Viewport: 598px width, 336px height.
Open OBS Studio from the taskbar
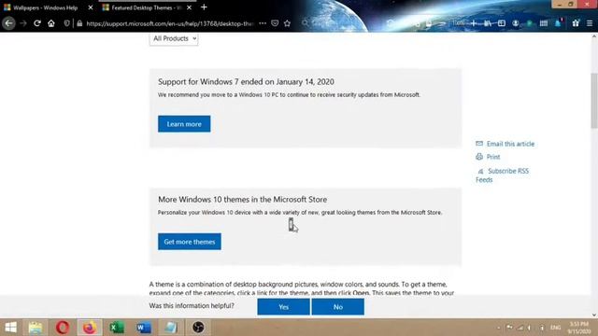(x=198, y=328)
